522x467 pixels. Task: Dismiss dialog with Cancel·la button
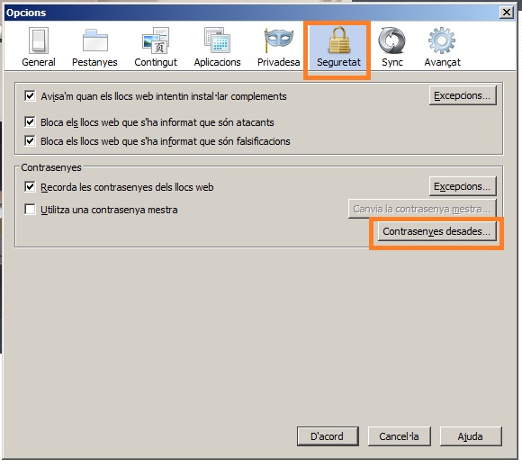(x=400, y=436)
